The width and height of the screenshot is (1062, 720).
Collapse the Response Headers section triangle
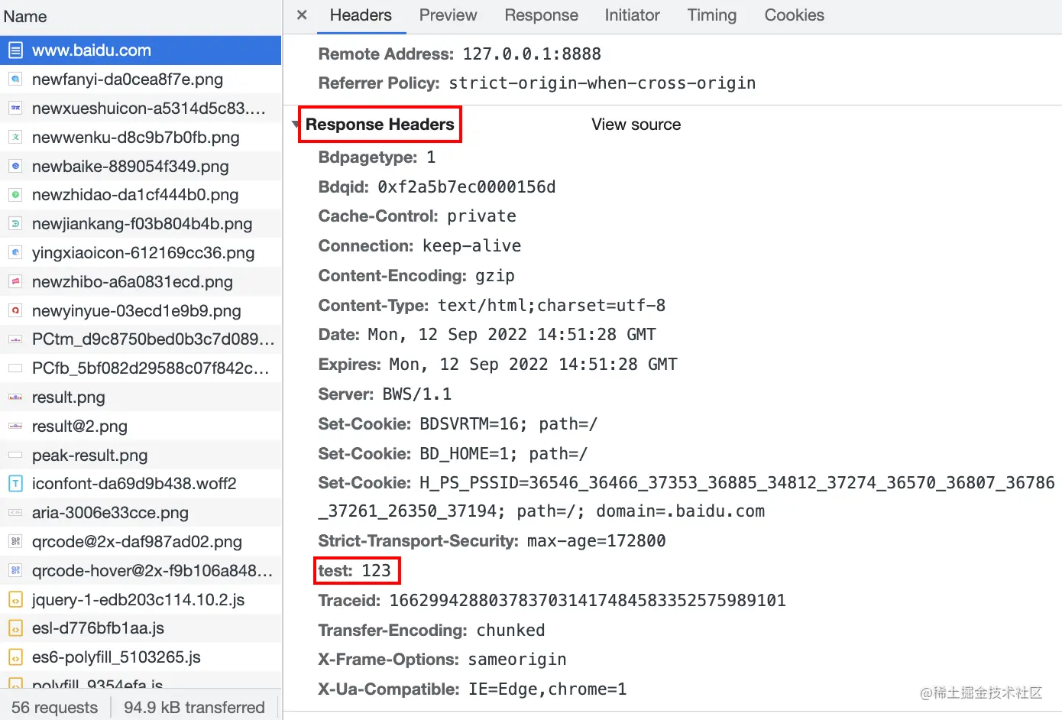coord(296,125)
